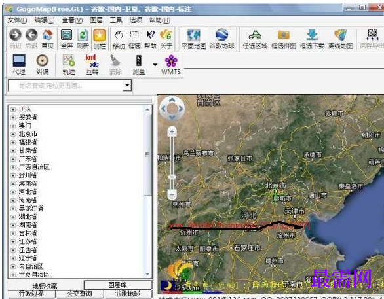Viewport: 384px width, 299px height.
Task: Click the 后退 back arrow icon
Action: pyautogui.click(x=31, y=35)
